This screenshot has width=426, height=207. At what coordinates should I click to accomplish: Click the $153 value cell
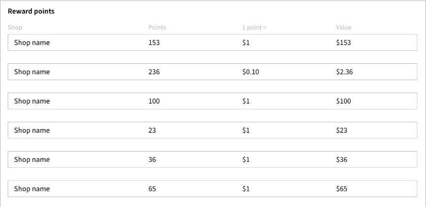(343, 43)
